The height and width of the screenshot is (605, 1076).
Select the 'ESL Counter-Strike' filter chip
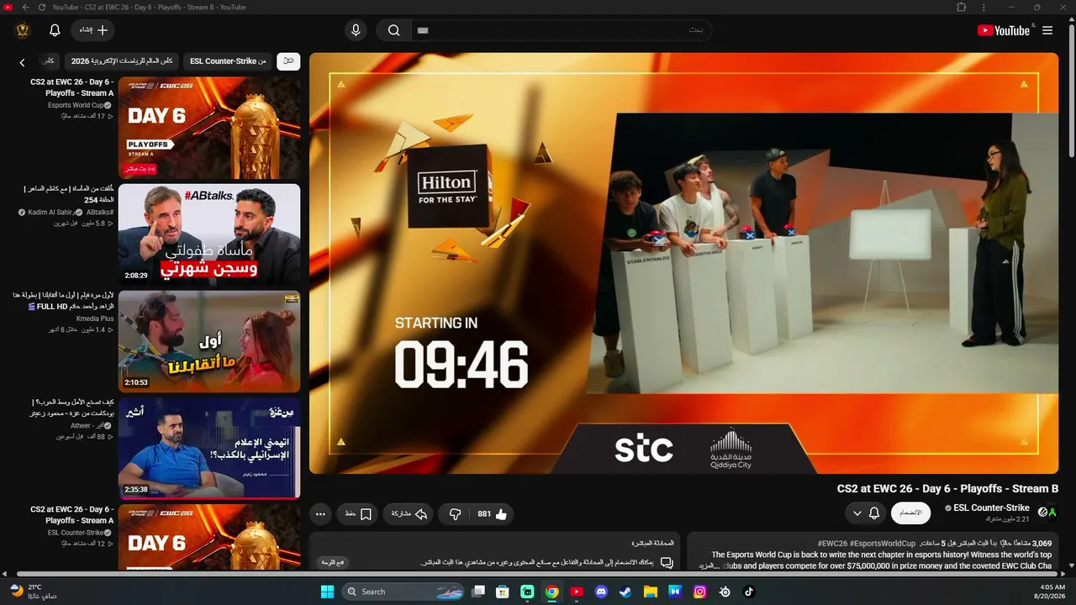tap(228, 61)
